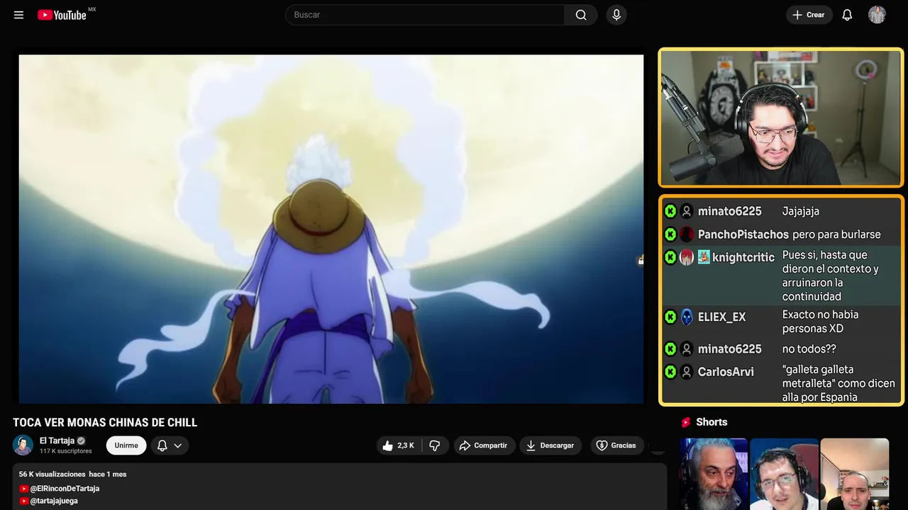Click PanchoPistachos chat username
This screenshot has width=908, height=510.
(743, 234)
